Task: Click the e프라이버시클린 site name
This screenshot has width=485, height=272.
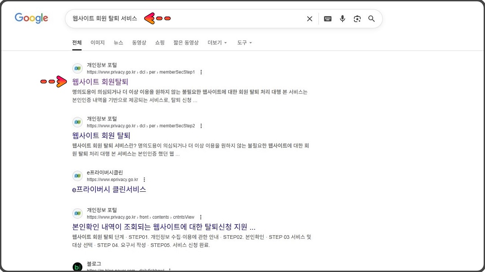Action: [x=105, y=172]
